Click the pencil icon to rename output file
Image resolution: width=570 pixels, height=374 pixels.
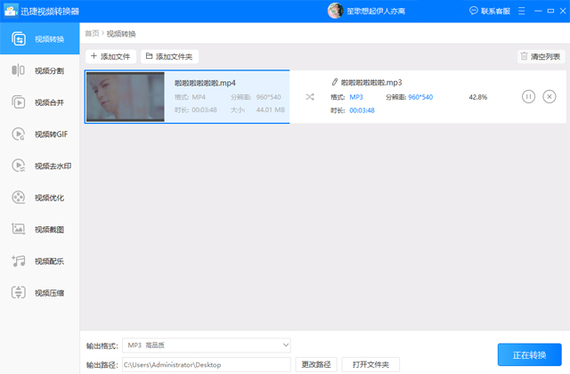pos(335,82)
